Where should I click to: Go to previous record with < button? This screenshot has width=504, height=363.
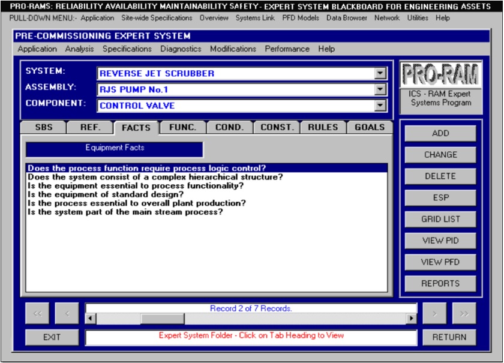(x=67, y=313)
